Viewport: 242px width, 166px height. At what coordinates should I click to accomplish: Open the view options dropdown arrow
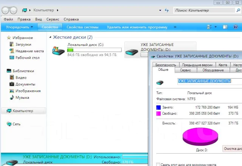[x=216, y=27]
